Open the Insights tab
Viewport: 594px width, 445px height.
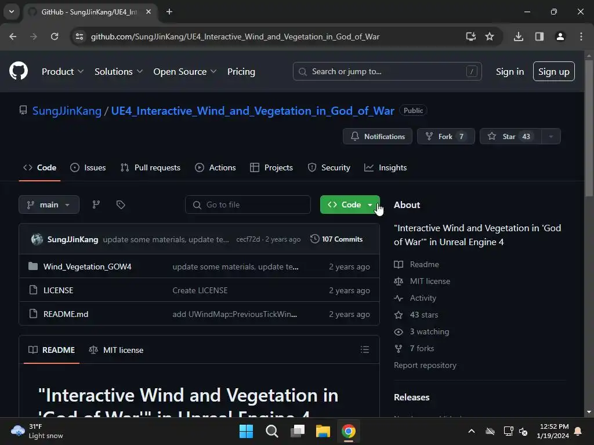[385, 167]
